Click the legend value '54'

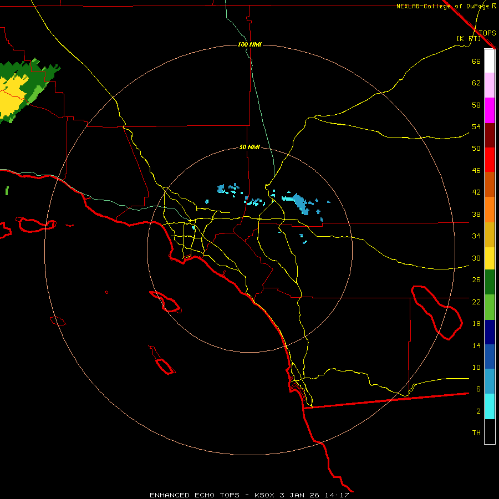pyautogui.click(x=476, y=126)
